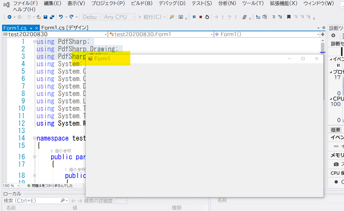This screenshot has width=344, height=211.
Task: Restart the debug session icon
Action: [207, 17]
